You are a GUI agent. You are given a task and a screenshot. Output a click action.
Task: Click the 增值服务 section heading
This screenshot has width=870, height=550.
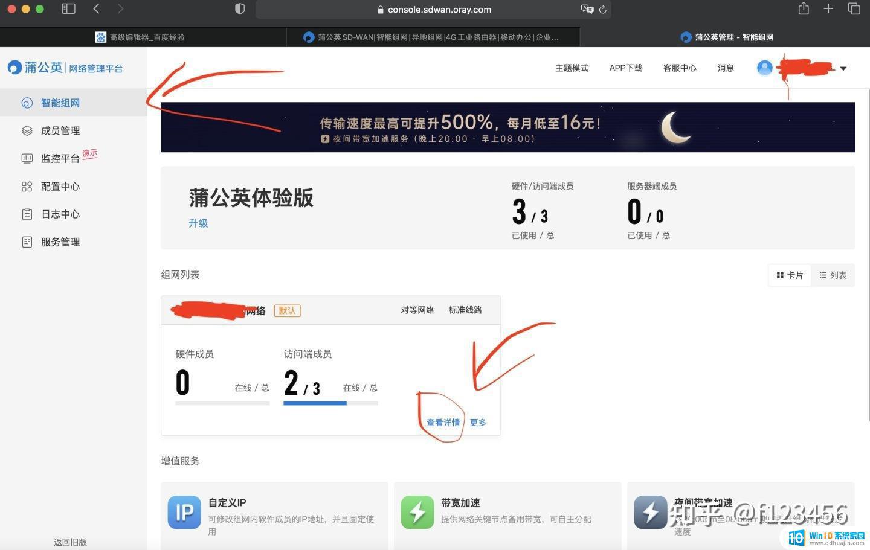pyautogui.click(x=180, y=461)
